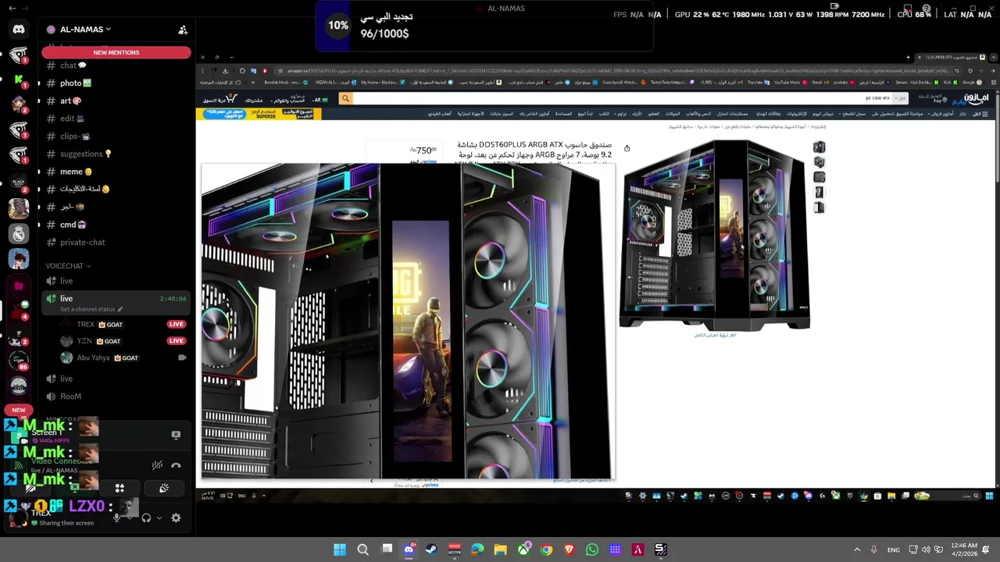
Task: Click the main PC case product image
Action: (x=715, y=236)
